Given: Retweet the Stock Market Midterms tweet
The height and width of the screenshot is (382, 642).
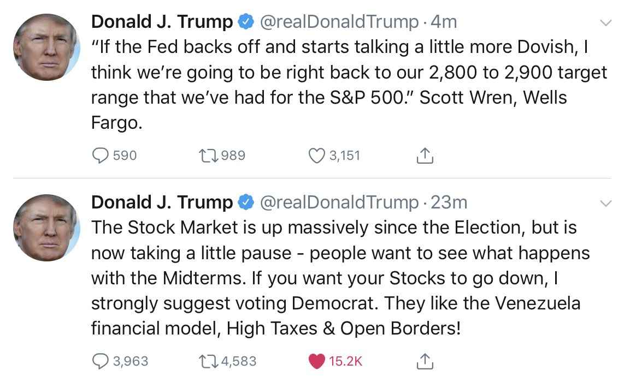Looking at the screenshot, I should click(x=209, y=361).
